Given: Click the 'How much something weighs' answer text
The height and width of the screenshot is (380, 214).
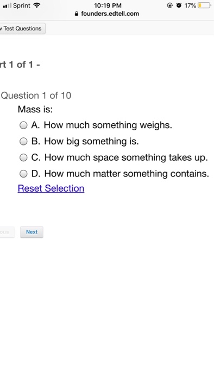Looking at the screenshot, I should pyautogui.click(x=108, y=125).
